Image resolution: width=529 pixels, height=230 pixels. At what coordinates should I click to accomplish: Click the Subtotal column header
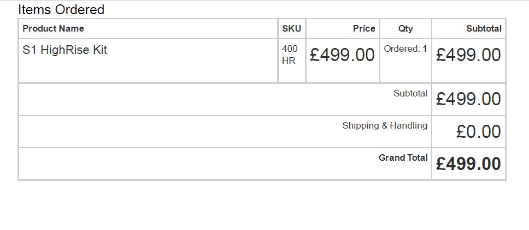484,29
